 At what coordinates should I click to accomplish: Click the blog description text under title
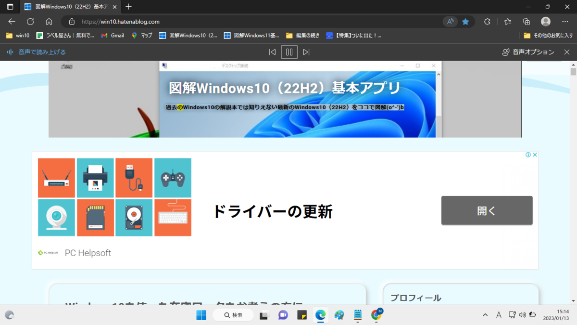[x=285, y=107]
